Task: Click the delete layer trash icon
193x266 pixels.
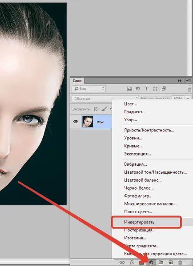Action: [x=180, y=262]
